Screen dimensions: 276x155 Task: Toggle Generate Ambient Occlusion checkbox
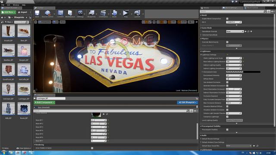[x=227, y=86]
